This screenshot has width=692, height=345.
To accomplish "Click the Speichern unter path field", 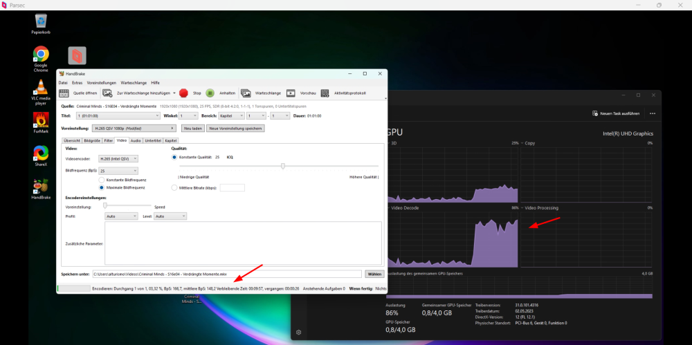I will (x=227, y=274).
